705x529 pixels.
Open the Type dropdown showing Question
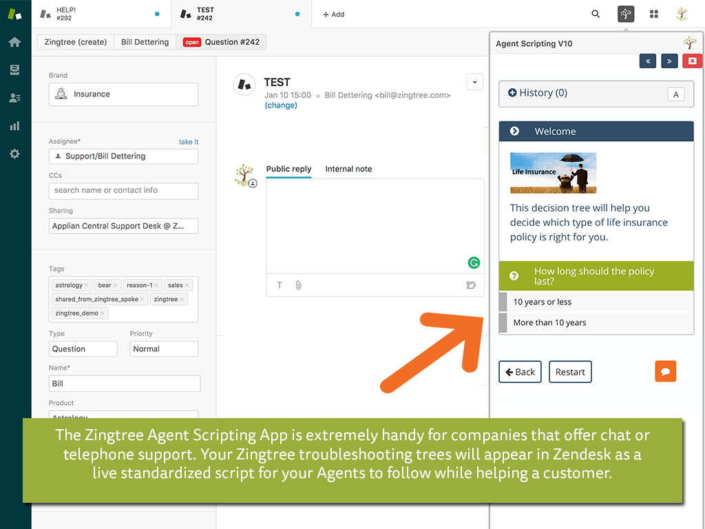[83, 349]
